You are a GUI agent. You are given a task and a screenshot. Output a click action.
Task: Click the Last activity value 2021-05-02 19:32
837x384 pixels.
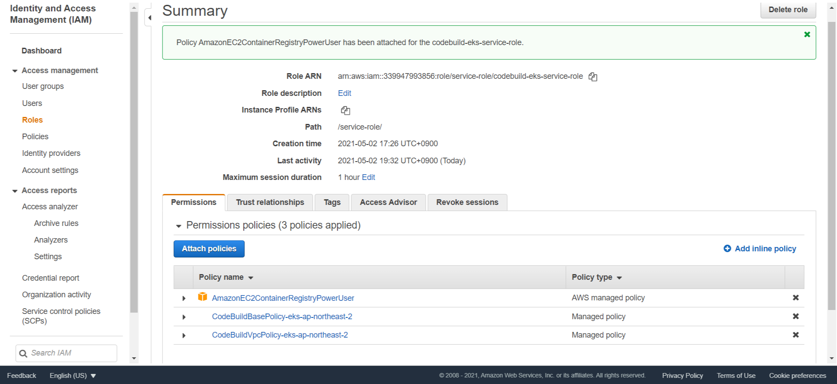(x=402, y=161)
